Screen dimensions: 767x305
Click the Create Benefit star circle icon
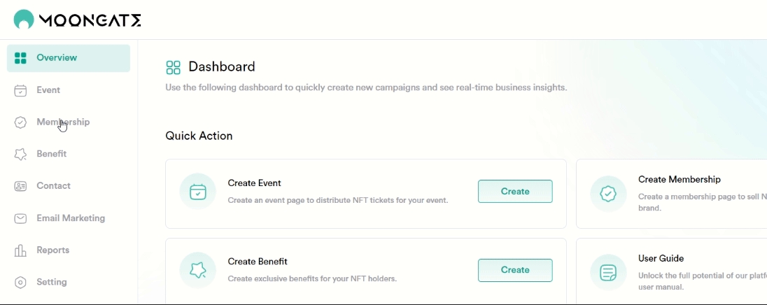198,270
